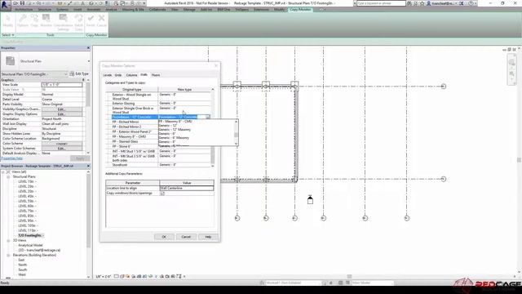Click the wall types table scrollbar
This screenshot has width=522, height=294.
pyautogui.click(x=213, y=128)
